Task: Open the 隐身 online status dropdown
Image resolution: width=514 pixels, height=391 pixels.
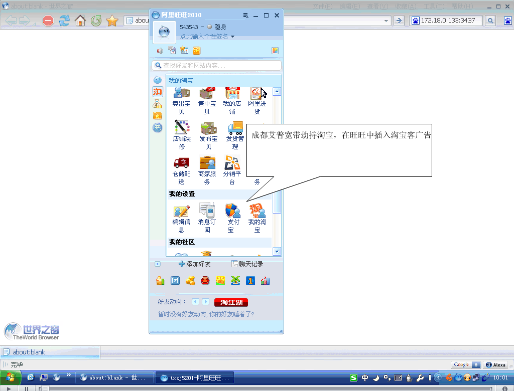Action: click(217, 27)
